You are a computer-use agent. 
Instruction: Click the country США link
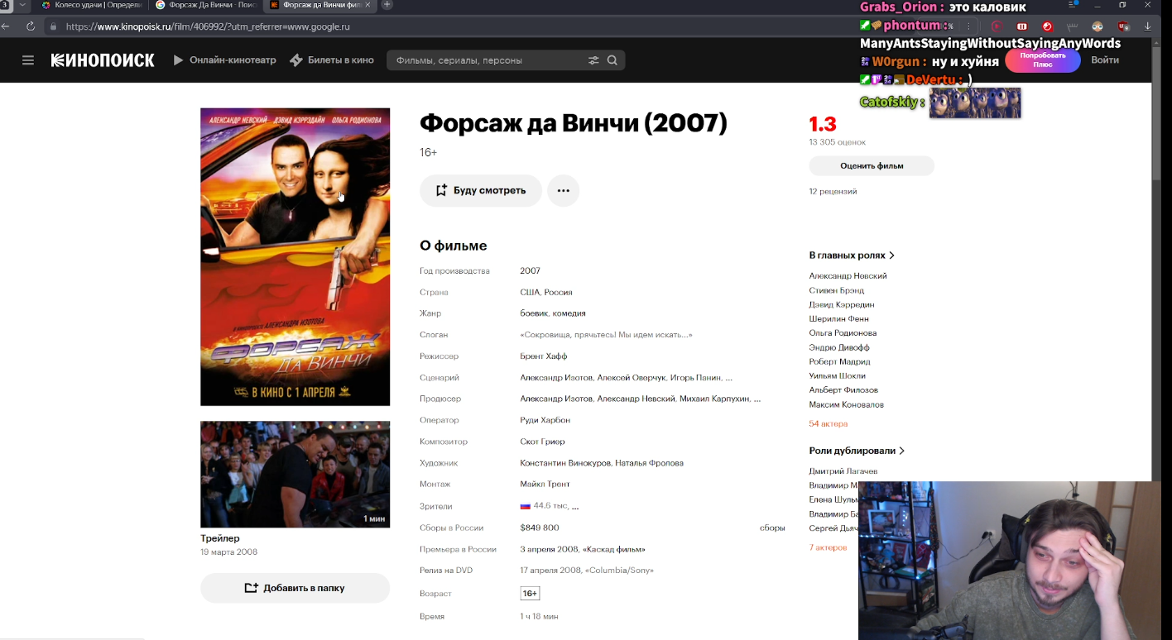pyautogui.click(x=530, y=292)
